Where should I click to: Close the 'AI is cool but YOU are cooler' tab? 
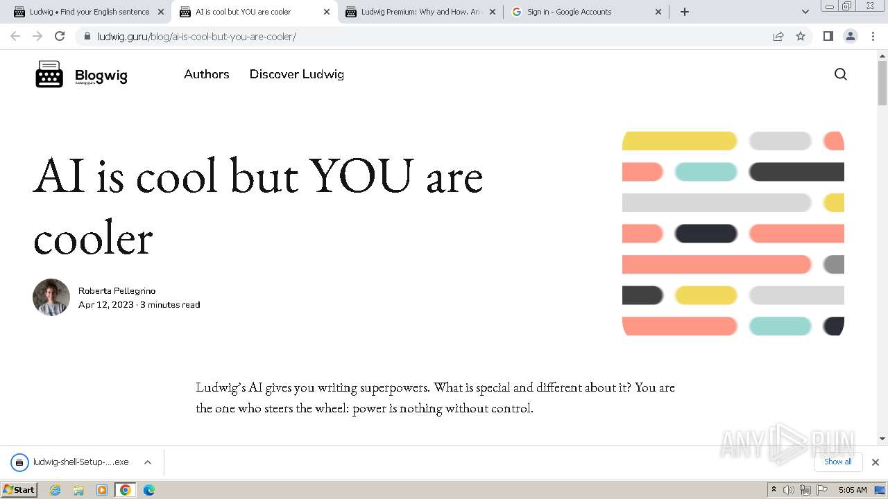[327, 12]
